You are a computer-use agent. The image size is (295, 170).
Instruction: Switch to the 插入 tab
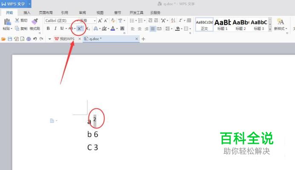pos(27,13)
